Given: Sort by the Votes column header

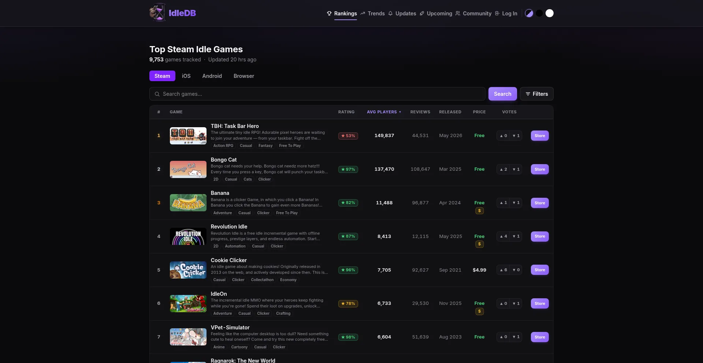Looking at the screenshot, I should pyautogui.click(x=509, y=112).
